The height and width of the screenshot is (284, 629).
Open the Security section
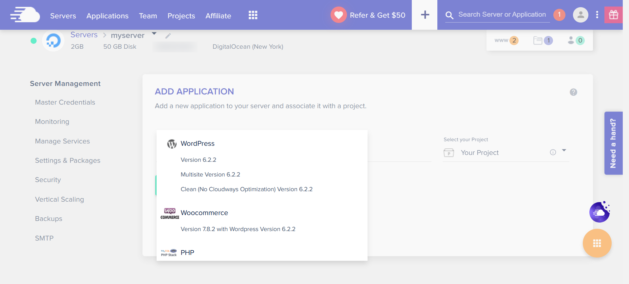[48, 180]
